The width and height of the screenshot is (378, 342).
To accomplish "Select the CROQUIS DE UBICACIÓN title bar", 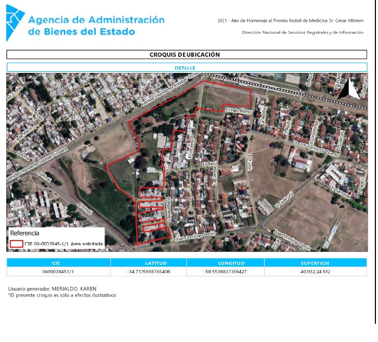I will 186,55.
